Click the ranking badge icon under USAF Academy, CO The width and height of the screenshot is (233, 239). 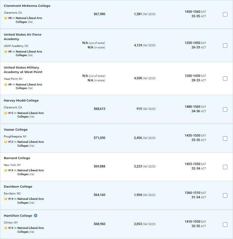click(x=6, y=52)
